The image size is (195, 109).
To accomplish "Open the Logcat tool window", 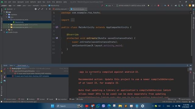I will coord(50,99).
